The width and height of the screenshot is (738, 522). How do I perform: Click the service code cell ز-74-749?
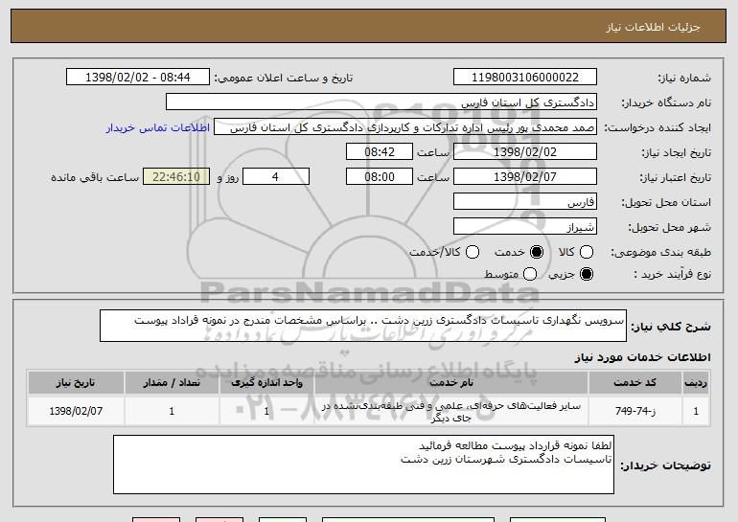(x=634, y=411)
